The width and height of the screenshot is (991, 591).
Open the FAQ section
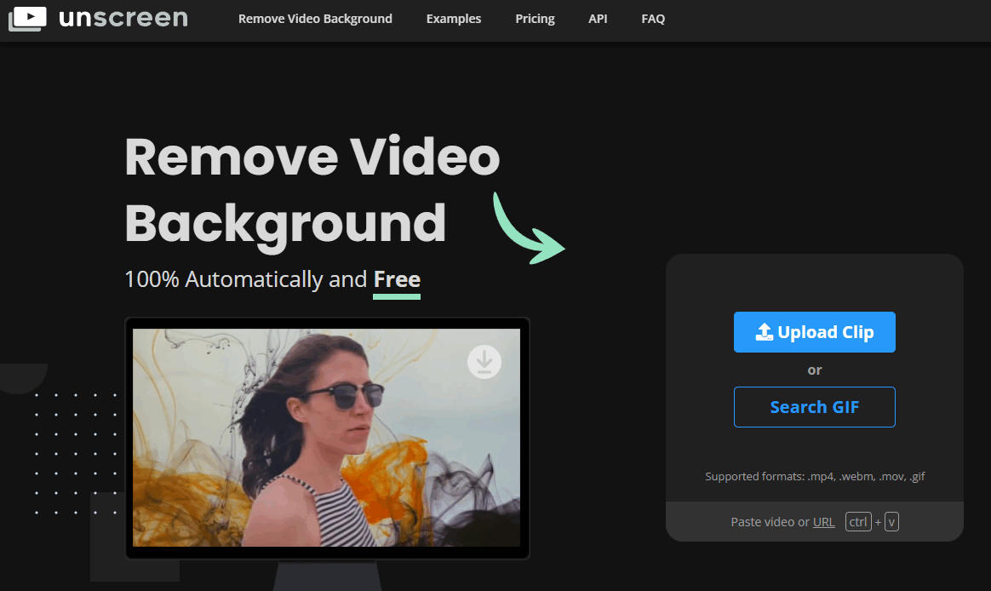[x=653, y=19]
